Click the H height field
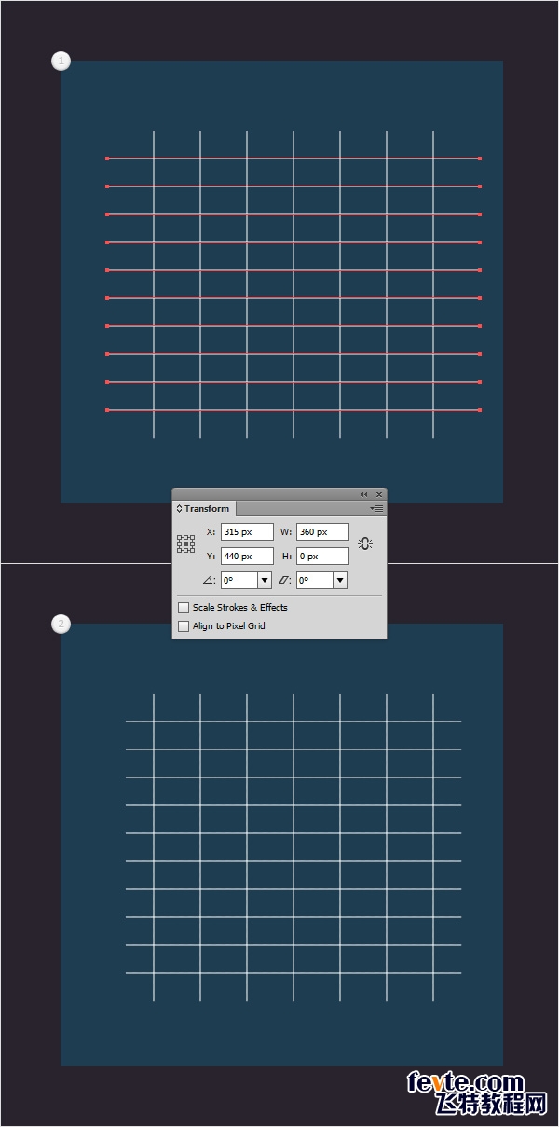This screenshot has width=559, height=1127. click(322, 557)
